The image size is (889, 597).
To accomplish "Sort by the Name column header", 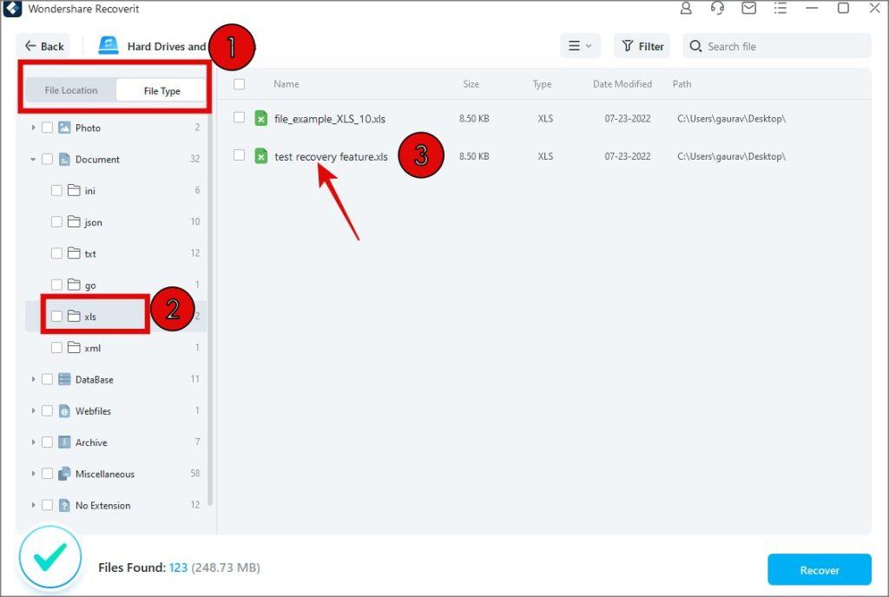I will tap(286, 84).
